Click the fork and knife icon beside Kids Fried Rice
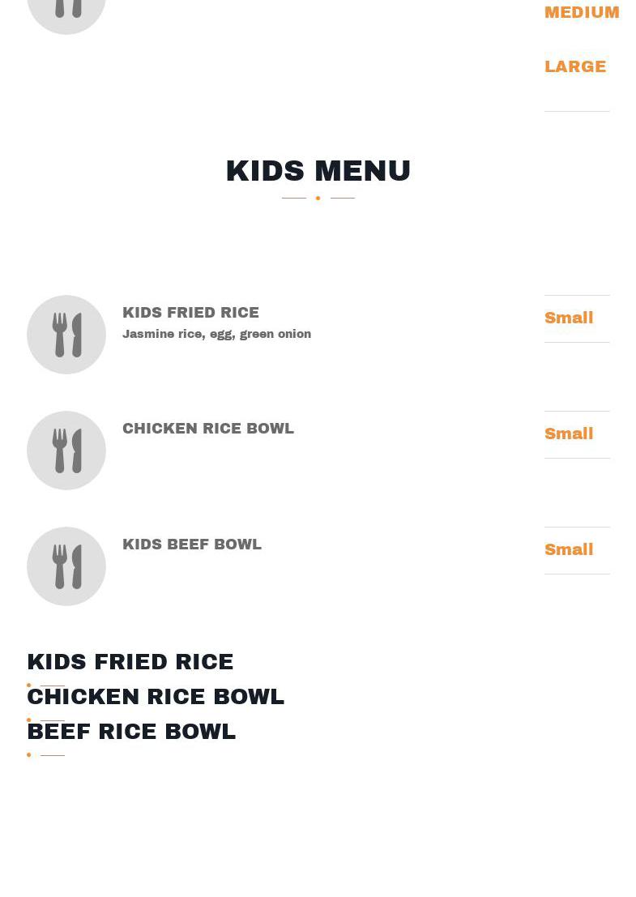Image resolution: width=636 pixels, height=897 pixels. (x=66, y=335)
